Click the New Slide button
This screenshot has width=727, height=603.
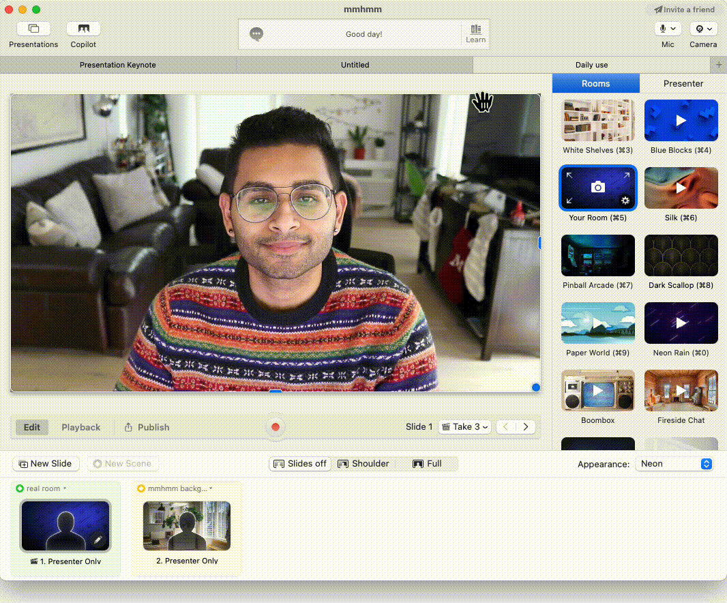(x=46, y=463)
